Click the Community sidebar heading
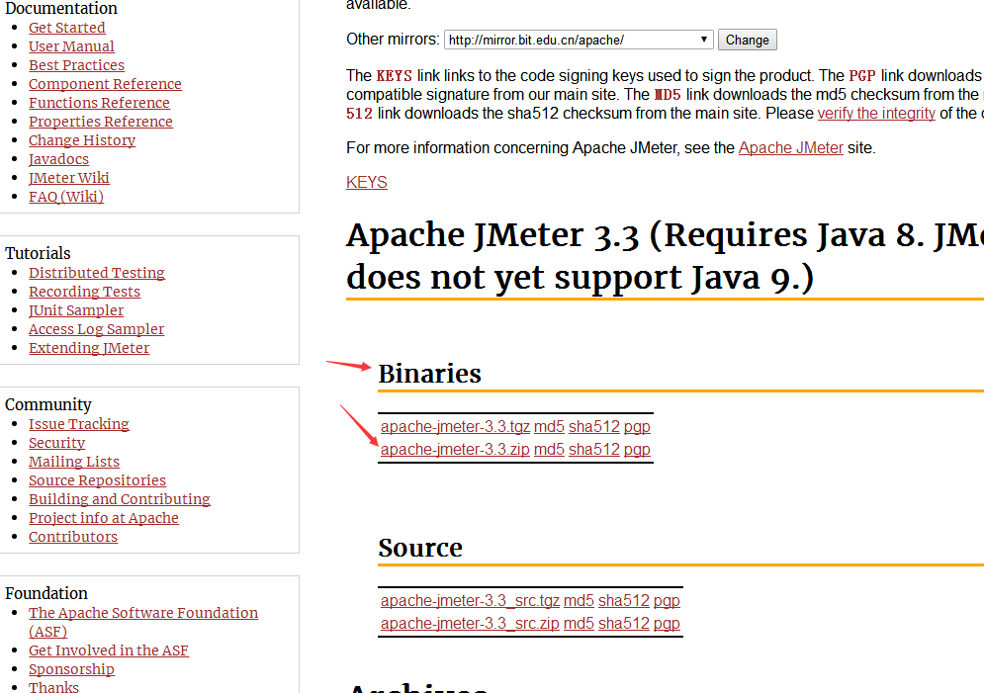Viewport: 984px width, 693px height. (48, 404)
